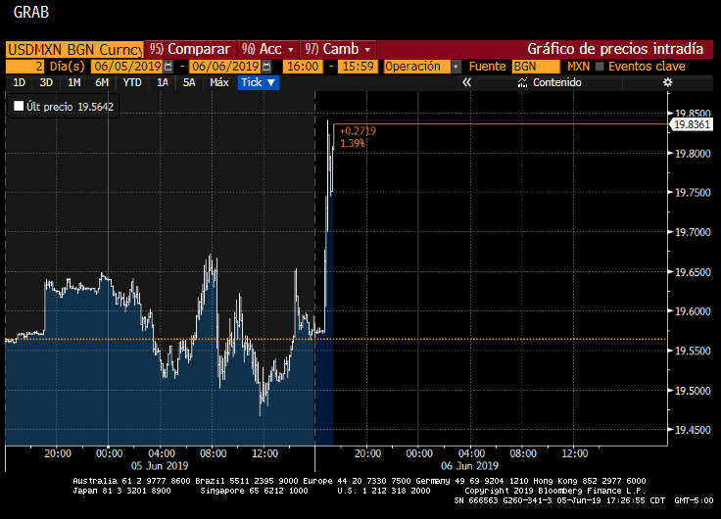Select the Máx range tab

218,82
